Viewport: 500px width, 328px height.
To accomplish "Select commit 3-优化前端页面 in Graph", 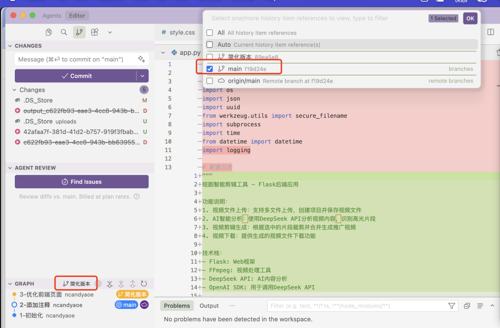I will coord(57,294).
